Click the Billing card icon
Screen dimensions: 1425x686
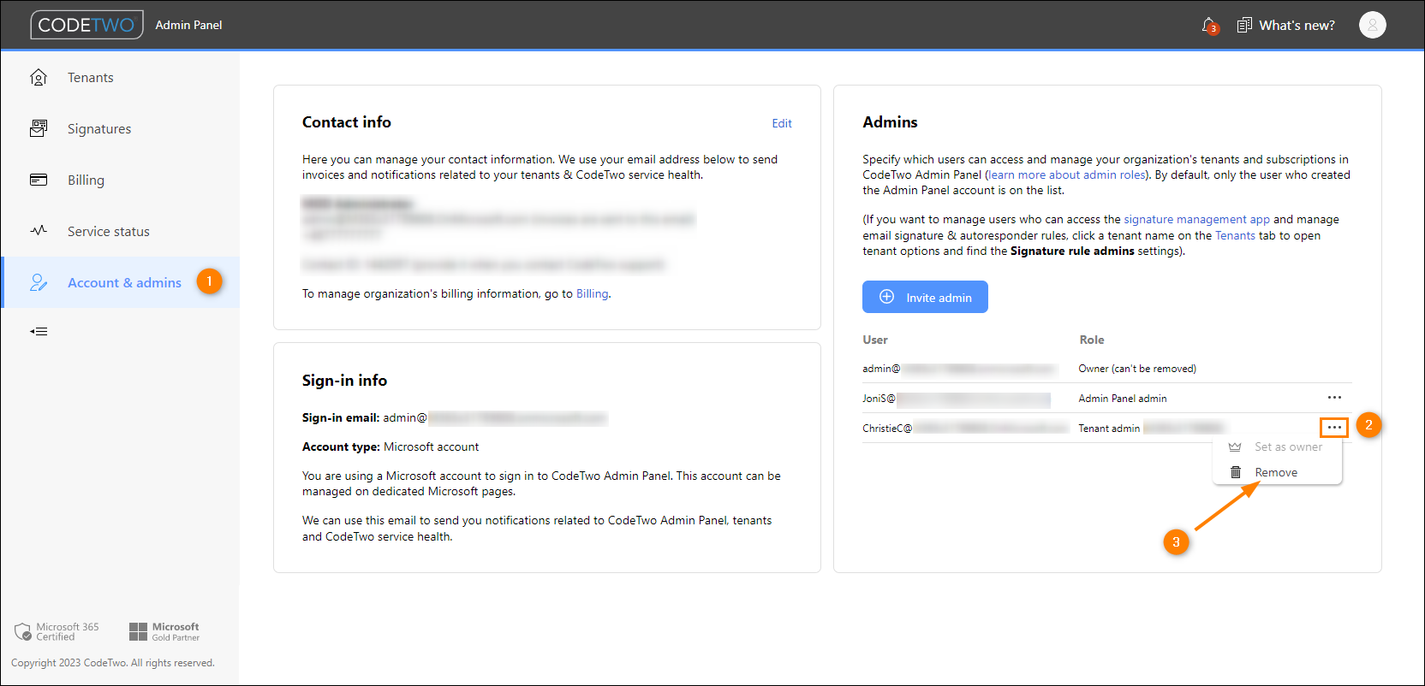(39, 180)
